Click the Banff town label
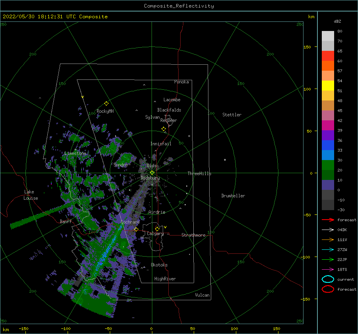This screenshot has width=358, height=334. pyautogui.click(x=66, y=221)
